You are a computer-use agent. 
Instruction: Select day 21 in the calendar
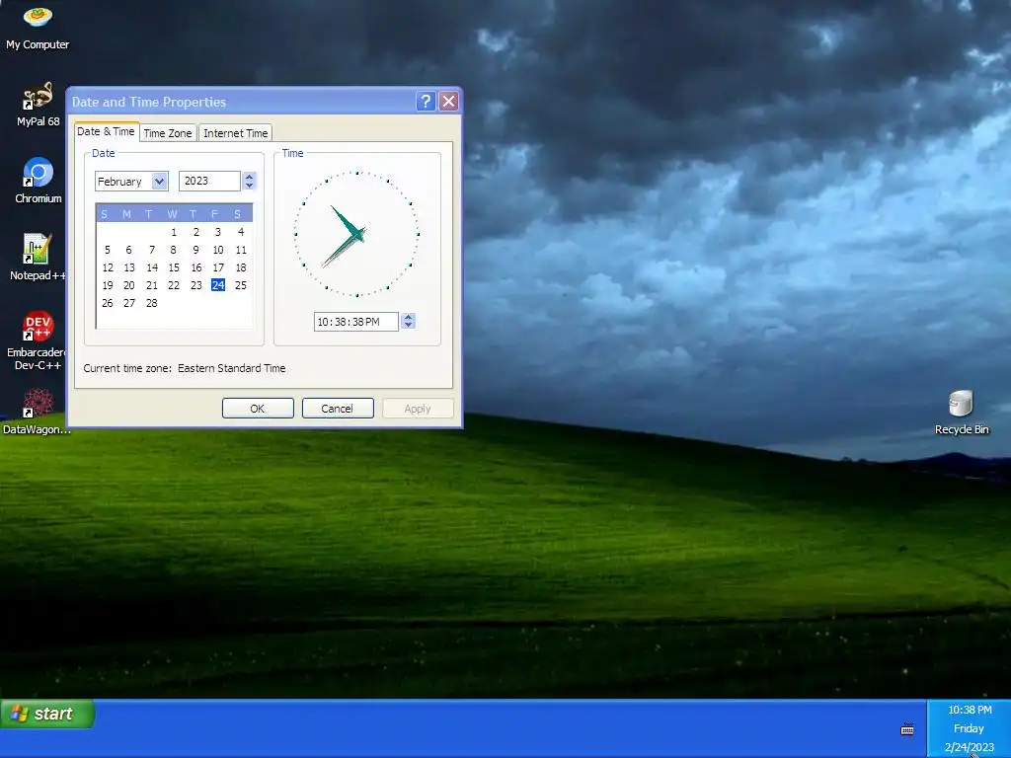click(152, 285)
